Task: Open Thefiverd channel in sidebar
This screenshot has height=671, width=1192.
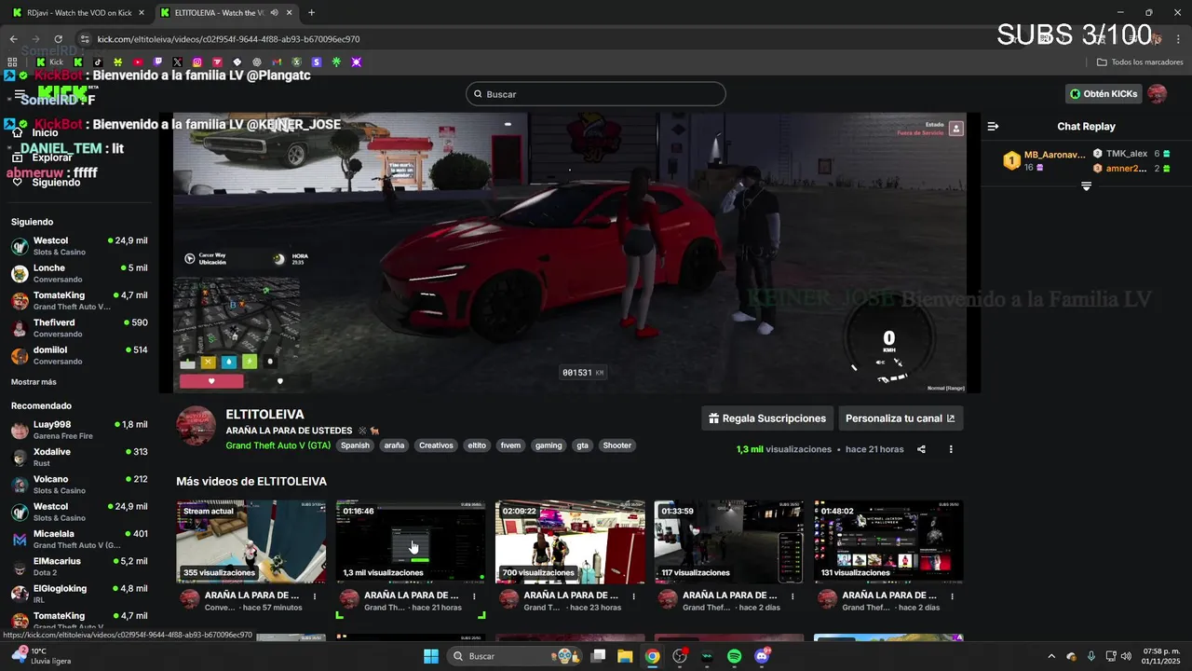Action: tap(79, 328)
